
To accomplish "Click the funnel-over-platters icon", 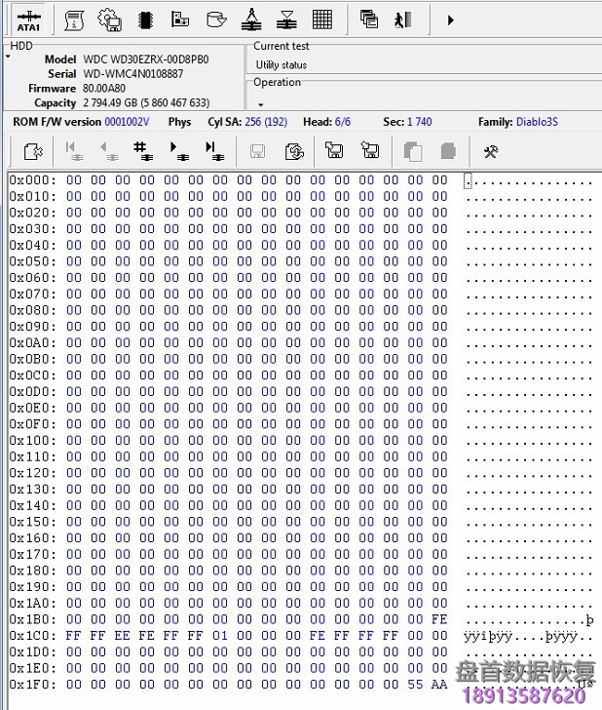I will pyautogui.click(x=286, y=20).
